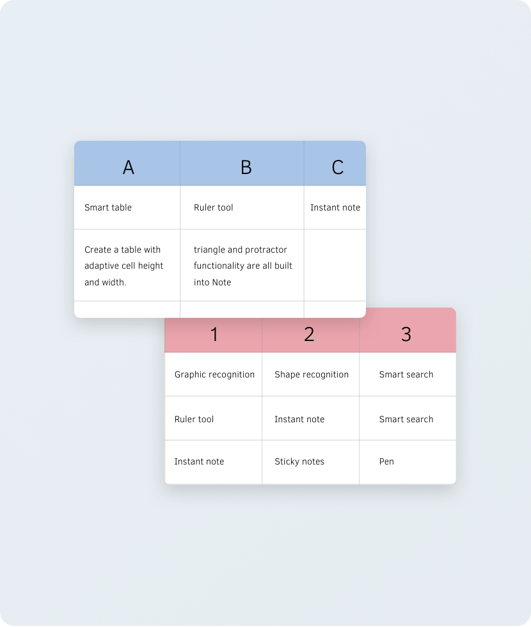This screenshot has height=627, width=531.
Task: Click "Ruler tool" cell under column 1
Action: pos(194,419)
